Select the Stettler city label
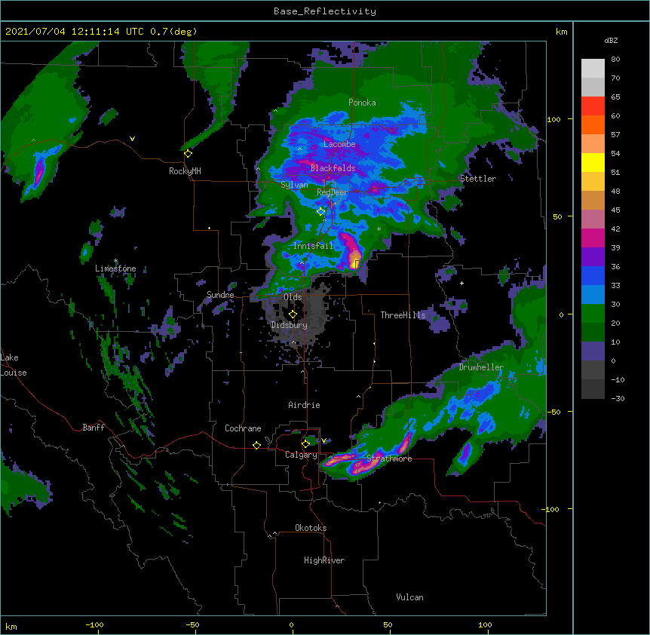Screen dimensions: 650x635 click(478, 179)
